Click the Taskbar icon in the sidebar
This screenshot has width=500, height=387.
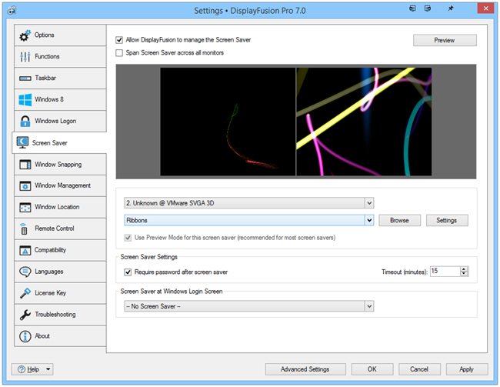[x=25, y=78]
